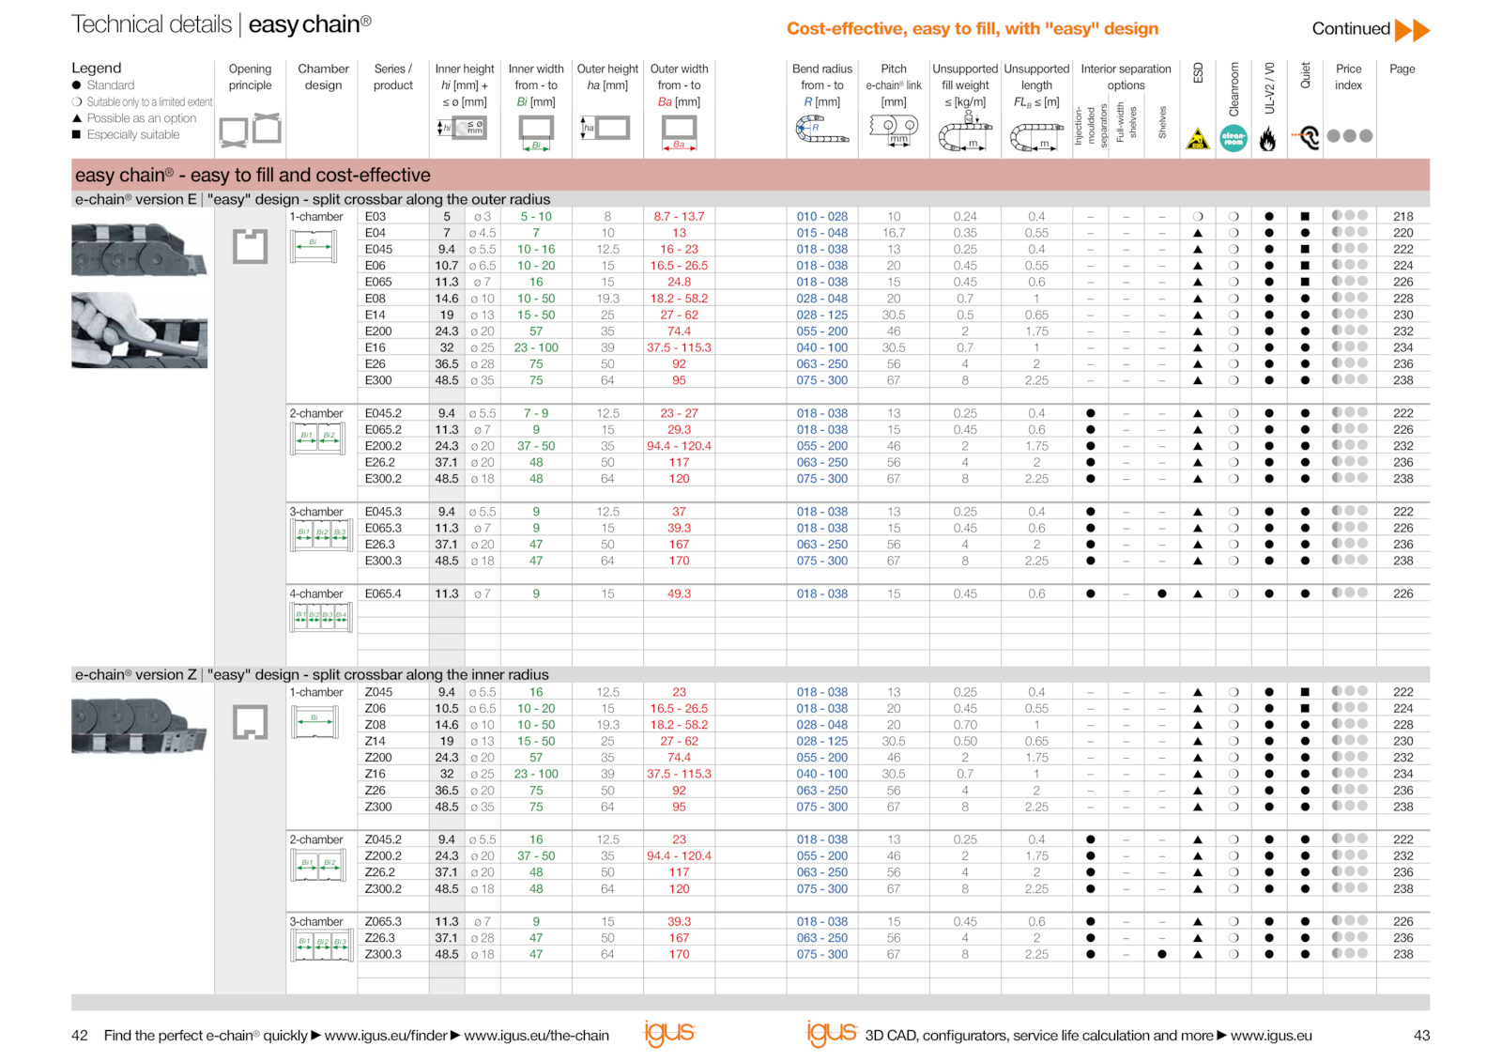Image resolution: width=1502 pixels, height=1062 pixels.
Task: Click the 'Series / product' column header
Action: point(393,77)
